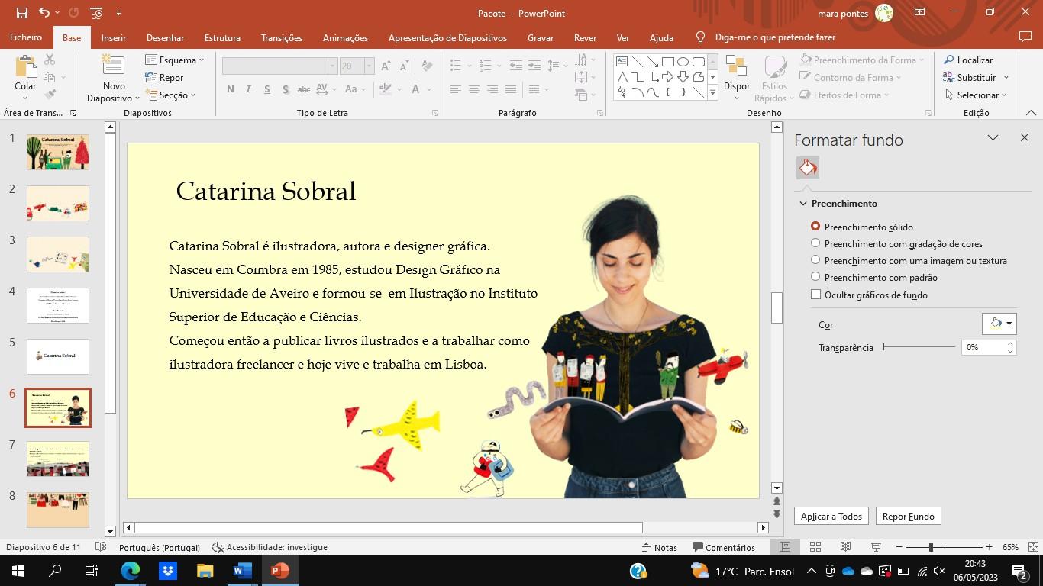Apply italic formatting with the I button

(248, 89)
